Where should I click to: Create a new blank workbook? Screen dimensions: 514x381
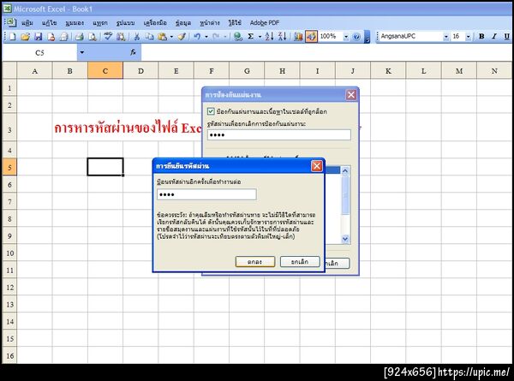(13, 36)
